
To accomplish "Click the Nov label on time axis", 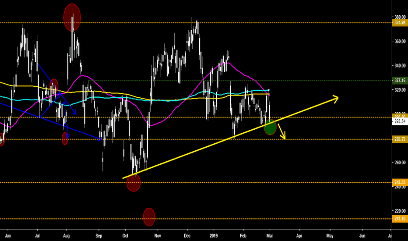I will [158, 236].
